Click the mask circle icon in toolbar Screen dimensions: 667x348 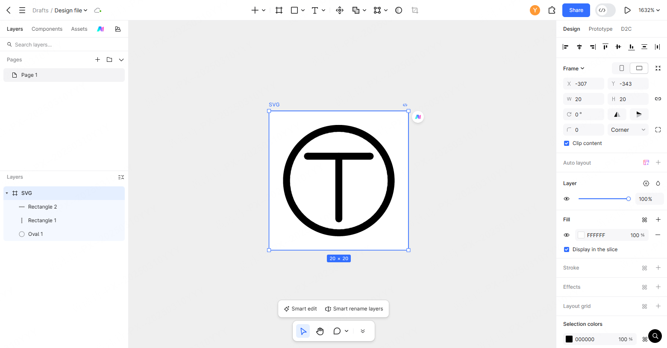[x=399, y=10]
